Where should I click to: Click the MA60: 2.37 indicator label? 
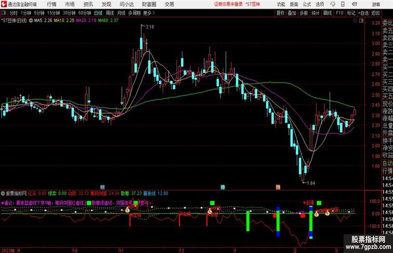(x=108, y=21)
